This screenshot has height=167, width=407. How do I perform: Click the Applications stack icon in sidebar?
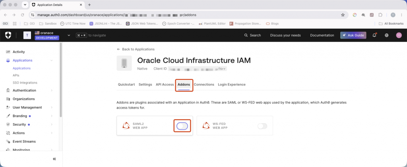coord(8,60)
